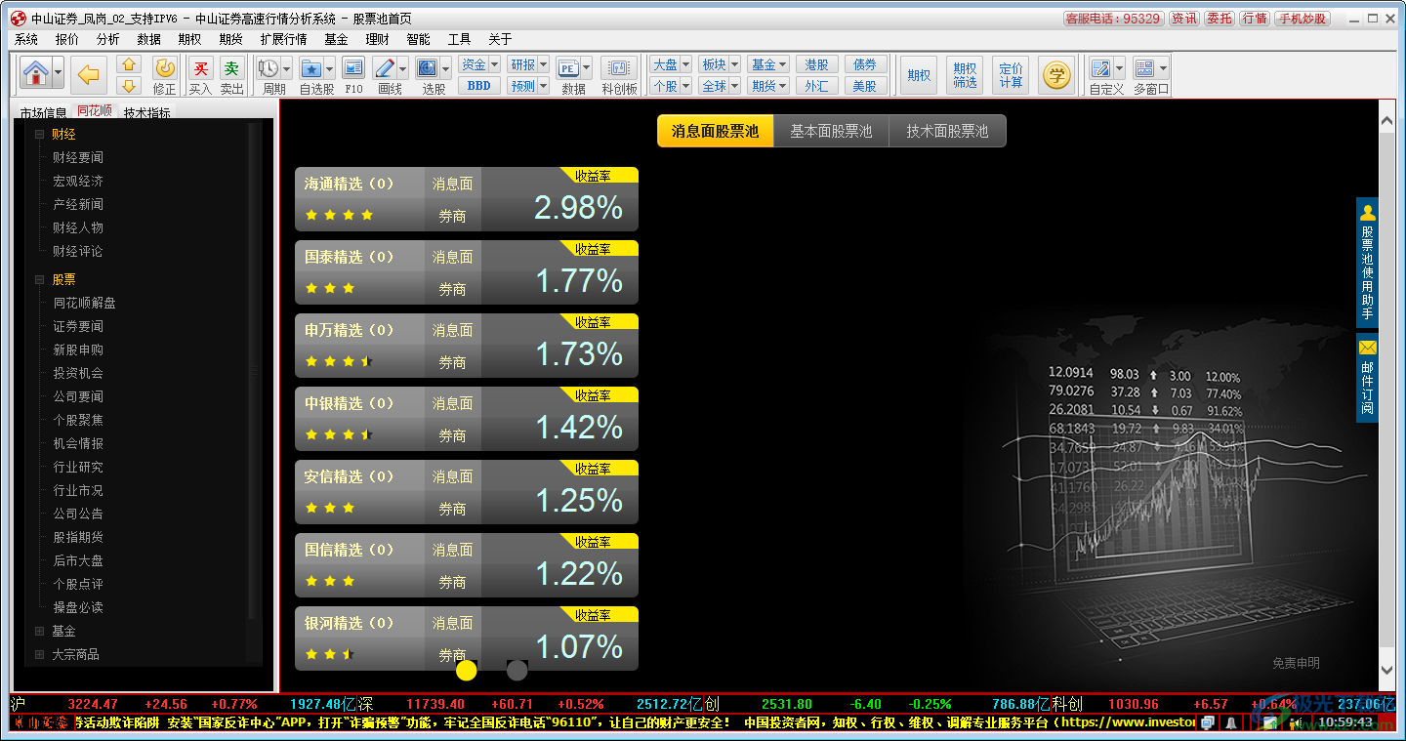Click the 邮件订阅 envelope tab
The height and width of the screenshot is (741, 1406).
(x=1367, y=379)
